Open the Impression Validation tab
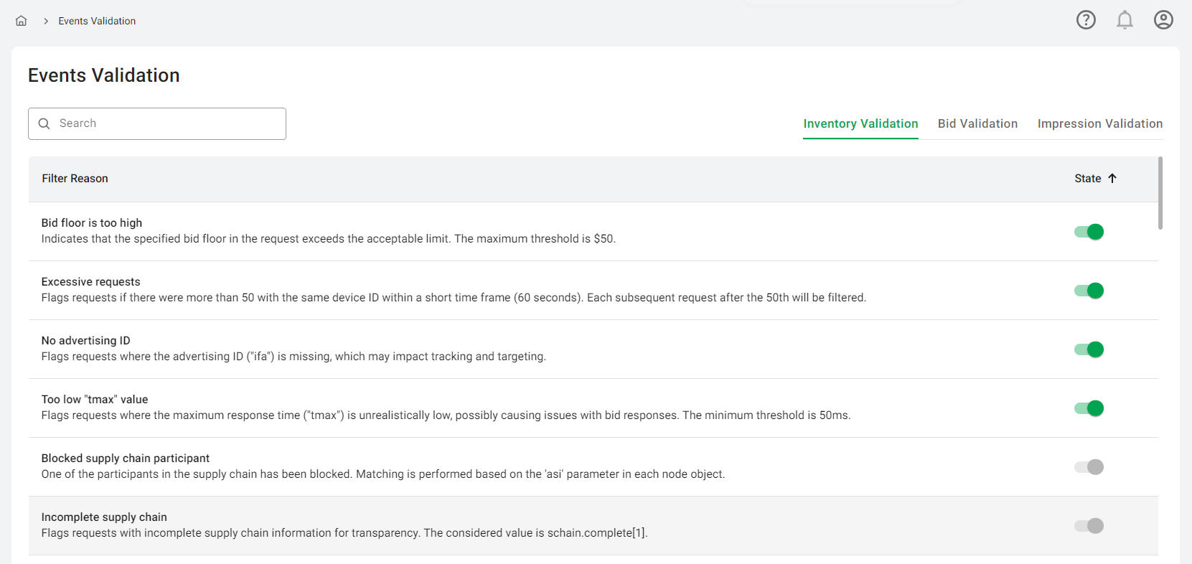 click(1099, 123)
